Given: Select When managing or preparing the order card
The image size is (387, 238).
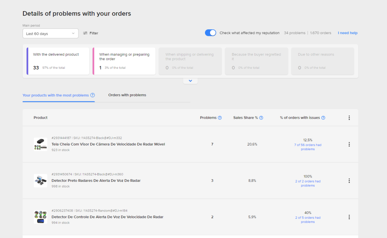Looking at the screenshot, I should 124,61.
